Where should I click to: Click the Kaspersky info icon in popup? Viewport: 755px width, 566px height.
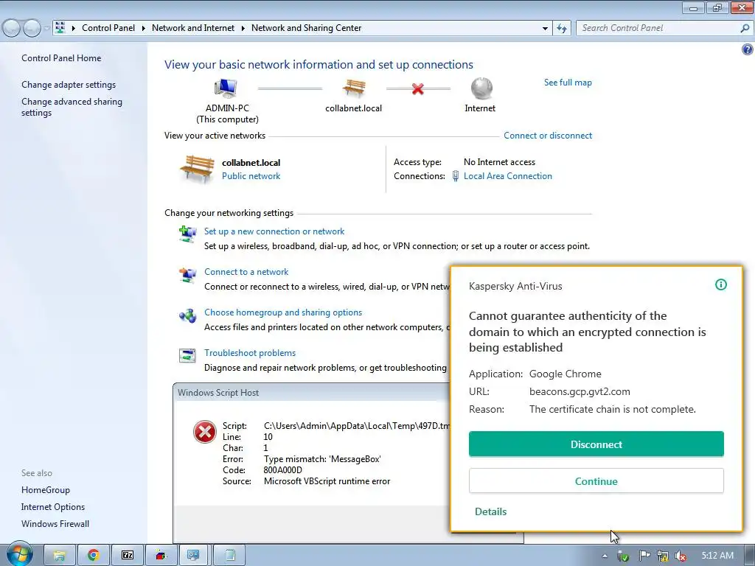coord(721,284)
